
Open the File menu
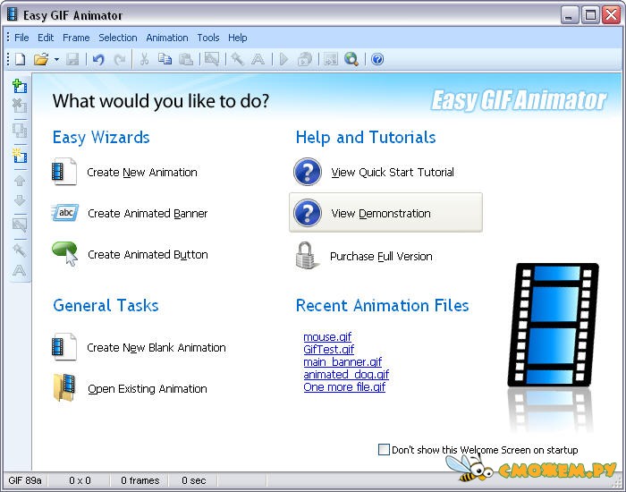(21, 38)
